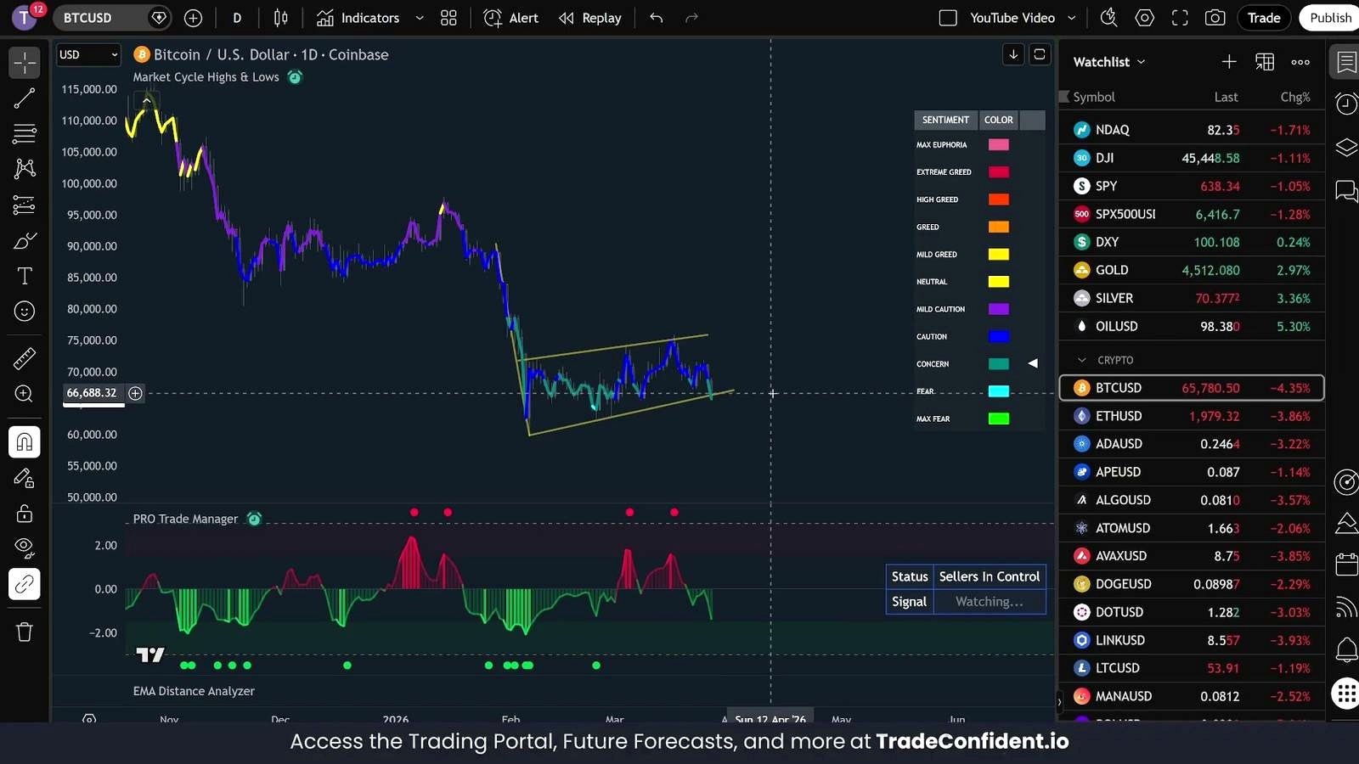The height and width of the screenshot is (764, 1359).
Task: Add a symbol to the watchlist
Action: pyautogui.click(x=1229, y=62)
